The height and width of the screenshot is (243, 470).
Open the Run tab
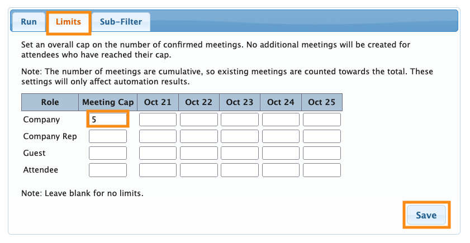(29, 22)
